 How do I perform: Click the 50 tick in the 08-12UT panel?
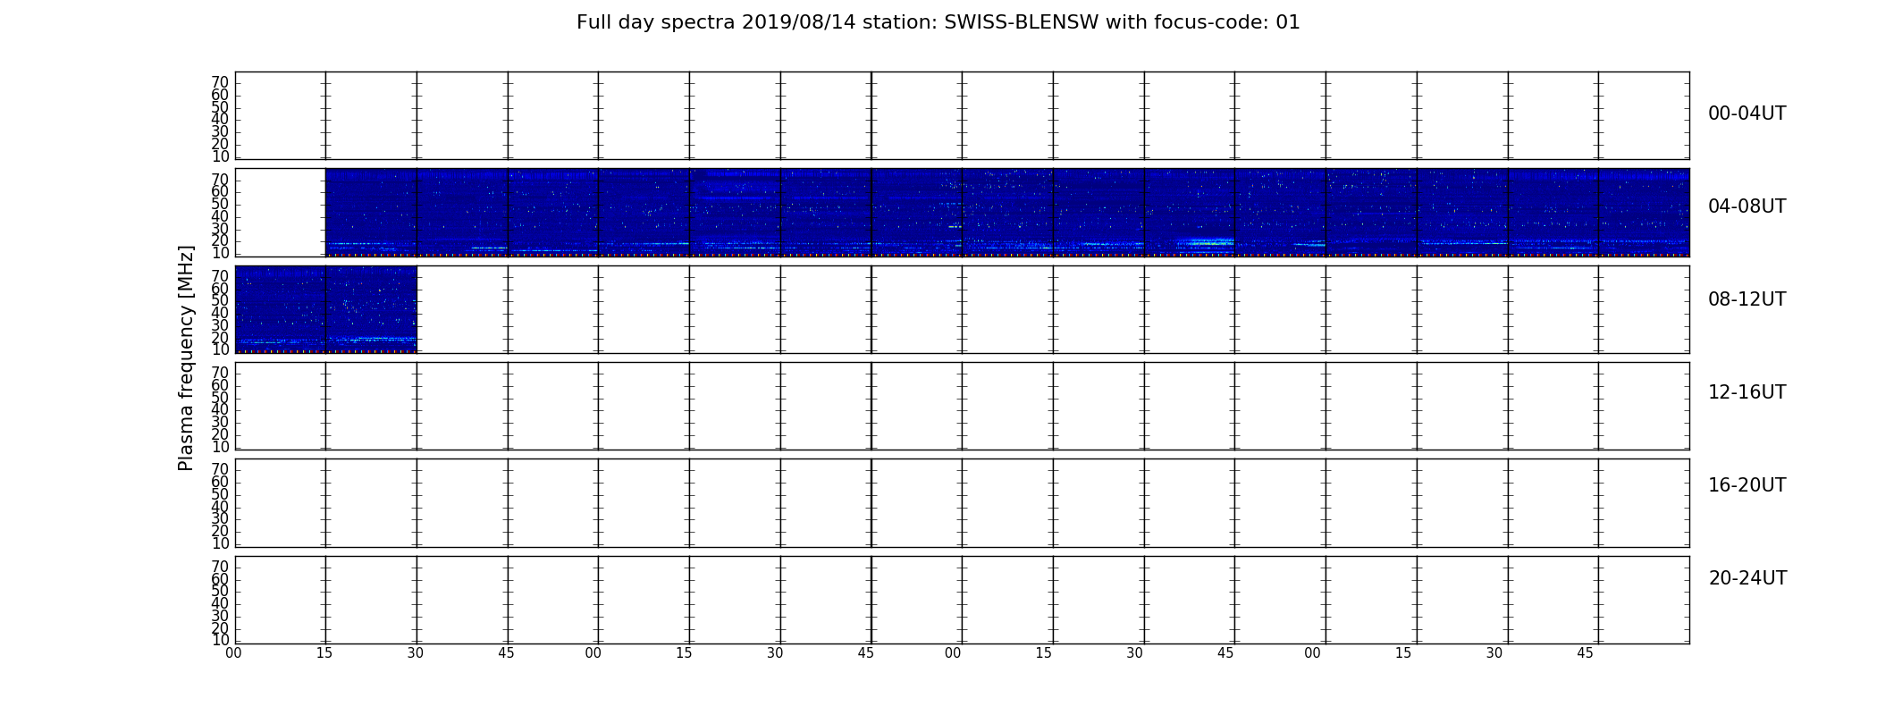point(220,301)
